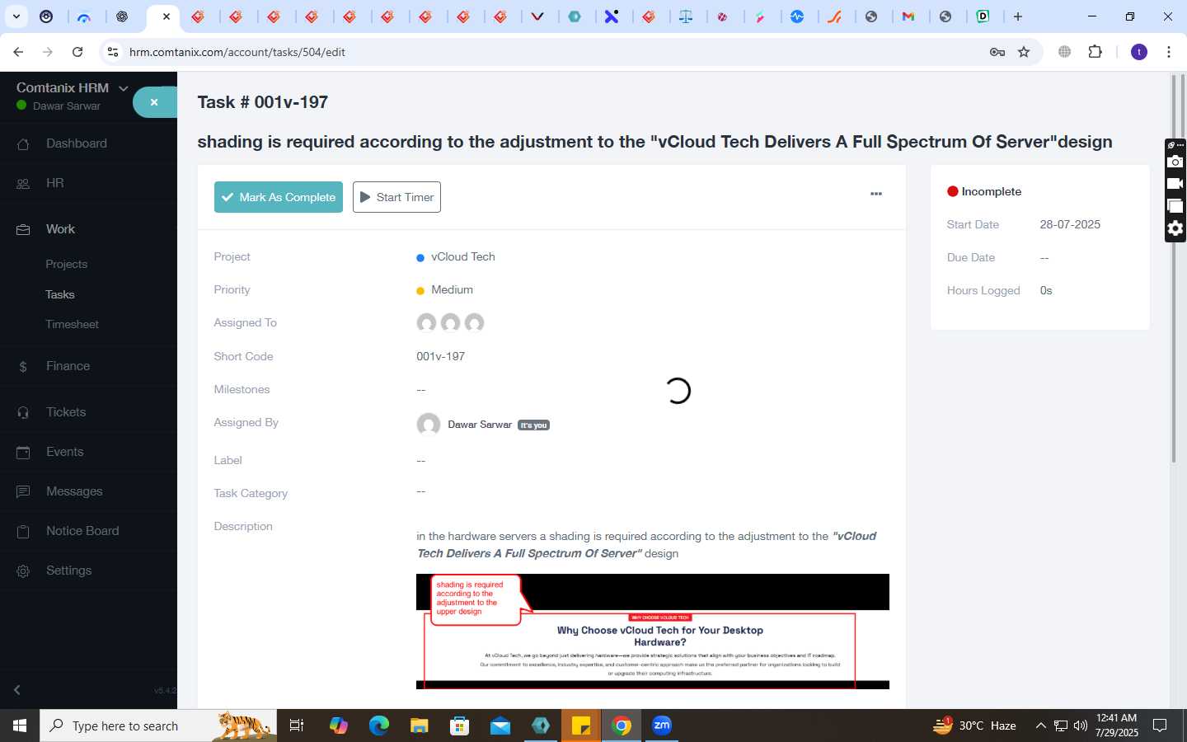The image size is (1187, 742).
Task: Open File Explorer from the taskbar
Action: [x=420, y=726]
